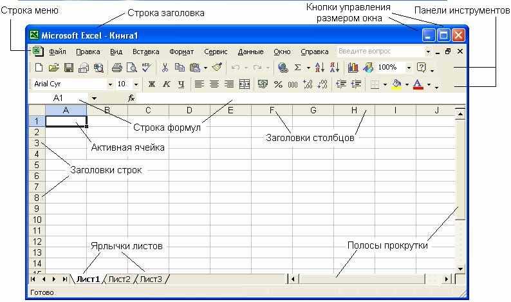
Task: Open the Правка menu
Action: click(x=88, y=52)
